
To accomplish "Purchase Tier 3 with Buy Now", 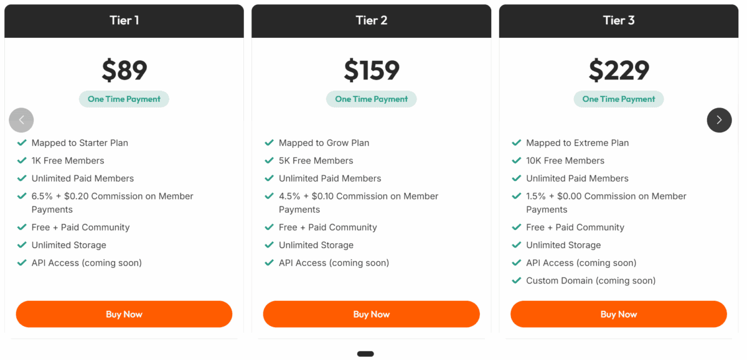I will (x=618, y=314).
